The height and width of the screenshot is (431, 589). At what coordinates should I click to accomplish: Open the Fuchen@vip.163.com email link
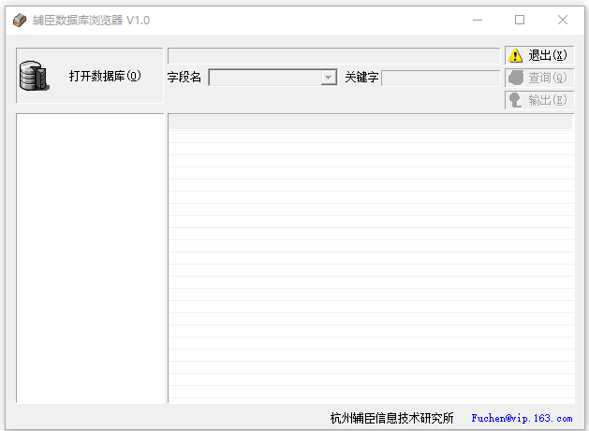522,418
